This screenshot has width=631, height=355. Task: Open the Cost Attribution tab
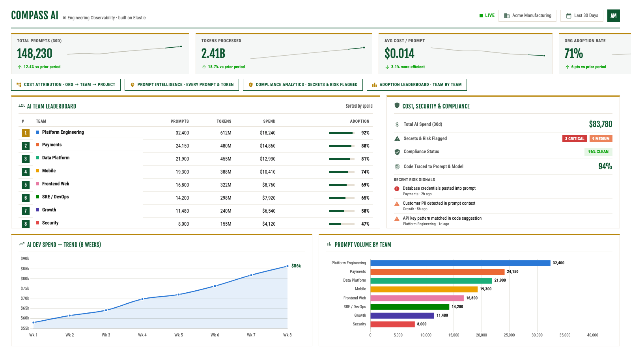[x=66, y=85]
